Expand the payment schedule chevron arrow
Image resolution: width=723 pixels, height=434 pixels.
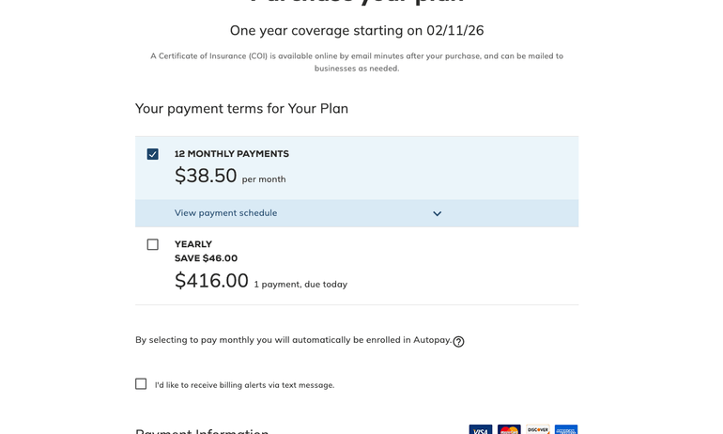tap(437, 213)
